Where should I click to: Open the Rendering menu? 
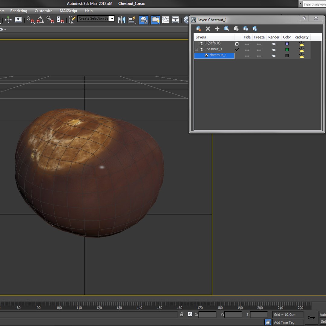tap(19, 11)
